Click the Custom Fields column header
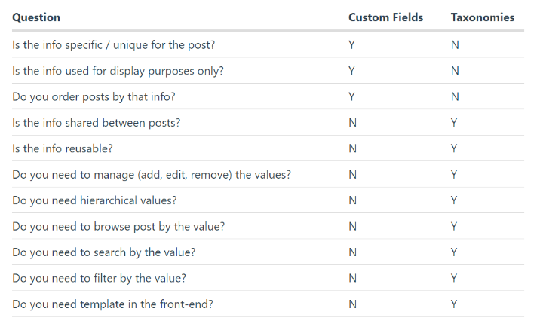The image size is (543, 336). [385, 17]
